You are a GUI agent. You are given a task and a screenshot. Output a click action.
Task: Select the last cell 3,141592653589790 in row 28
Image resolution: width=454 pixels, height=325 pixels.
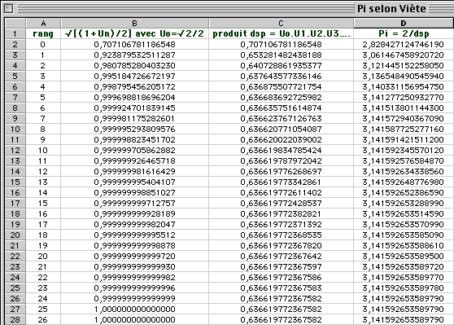click(404, 319)
